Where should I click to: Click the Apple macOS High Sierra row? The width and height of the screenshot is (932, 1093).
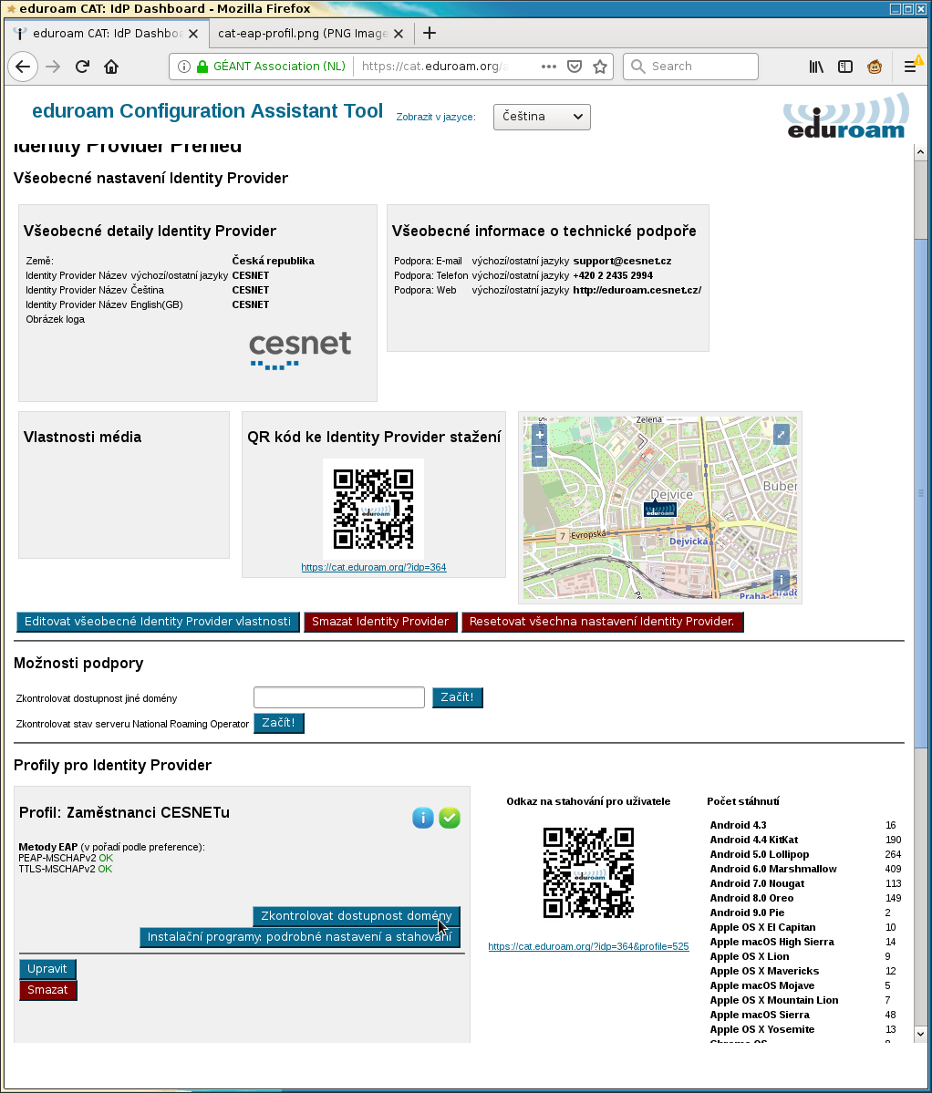coord(805,942)
